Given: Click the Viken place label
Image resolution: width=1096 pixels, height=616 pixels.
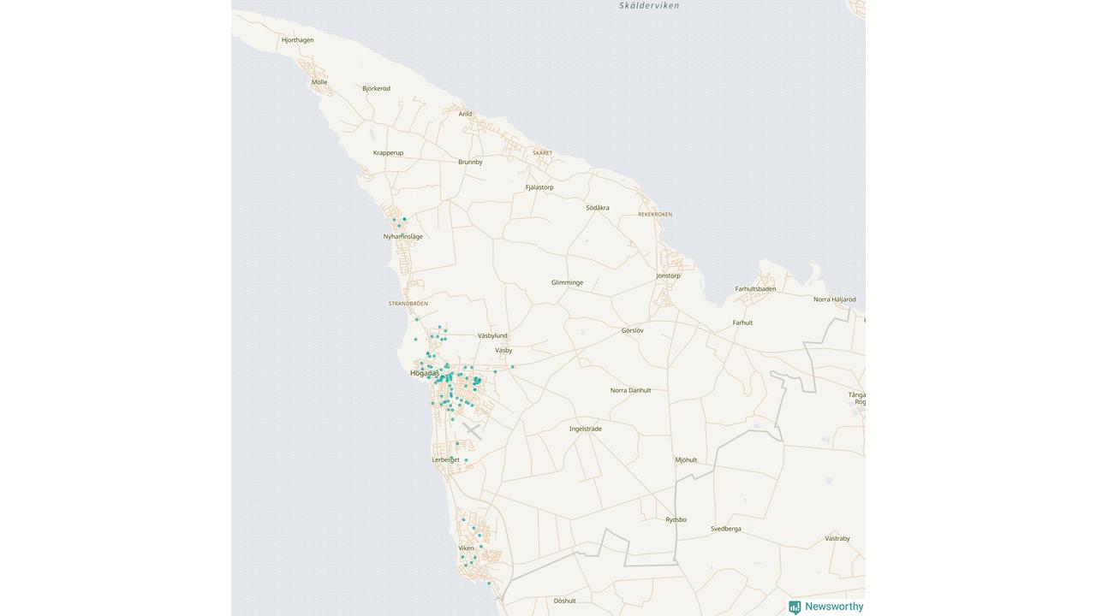Looking at the screenshot, I should click(x=466, y=548).
